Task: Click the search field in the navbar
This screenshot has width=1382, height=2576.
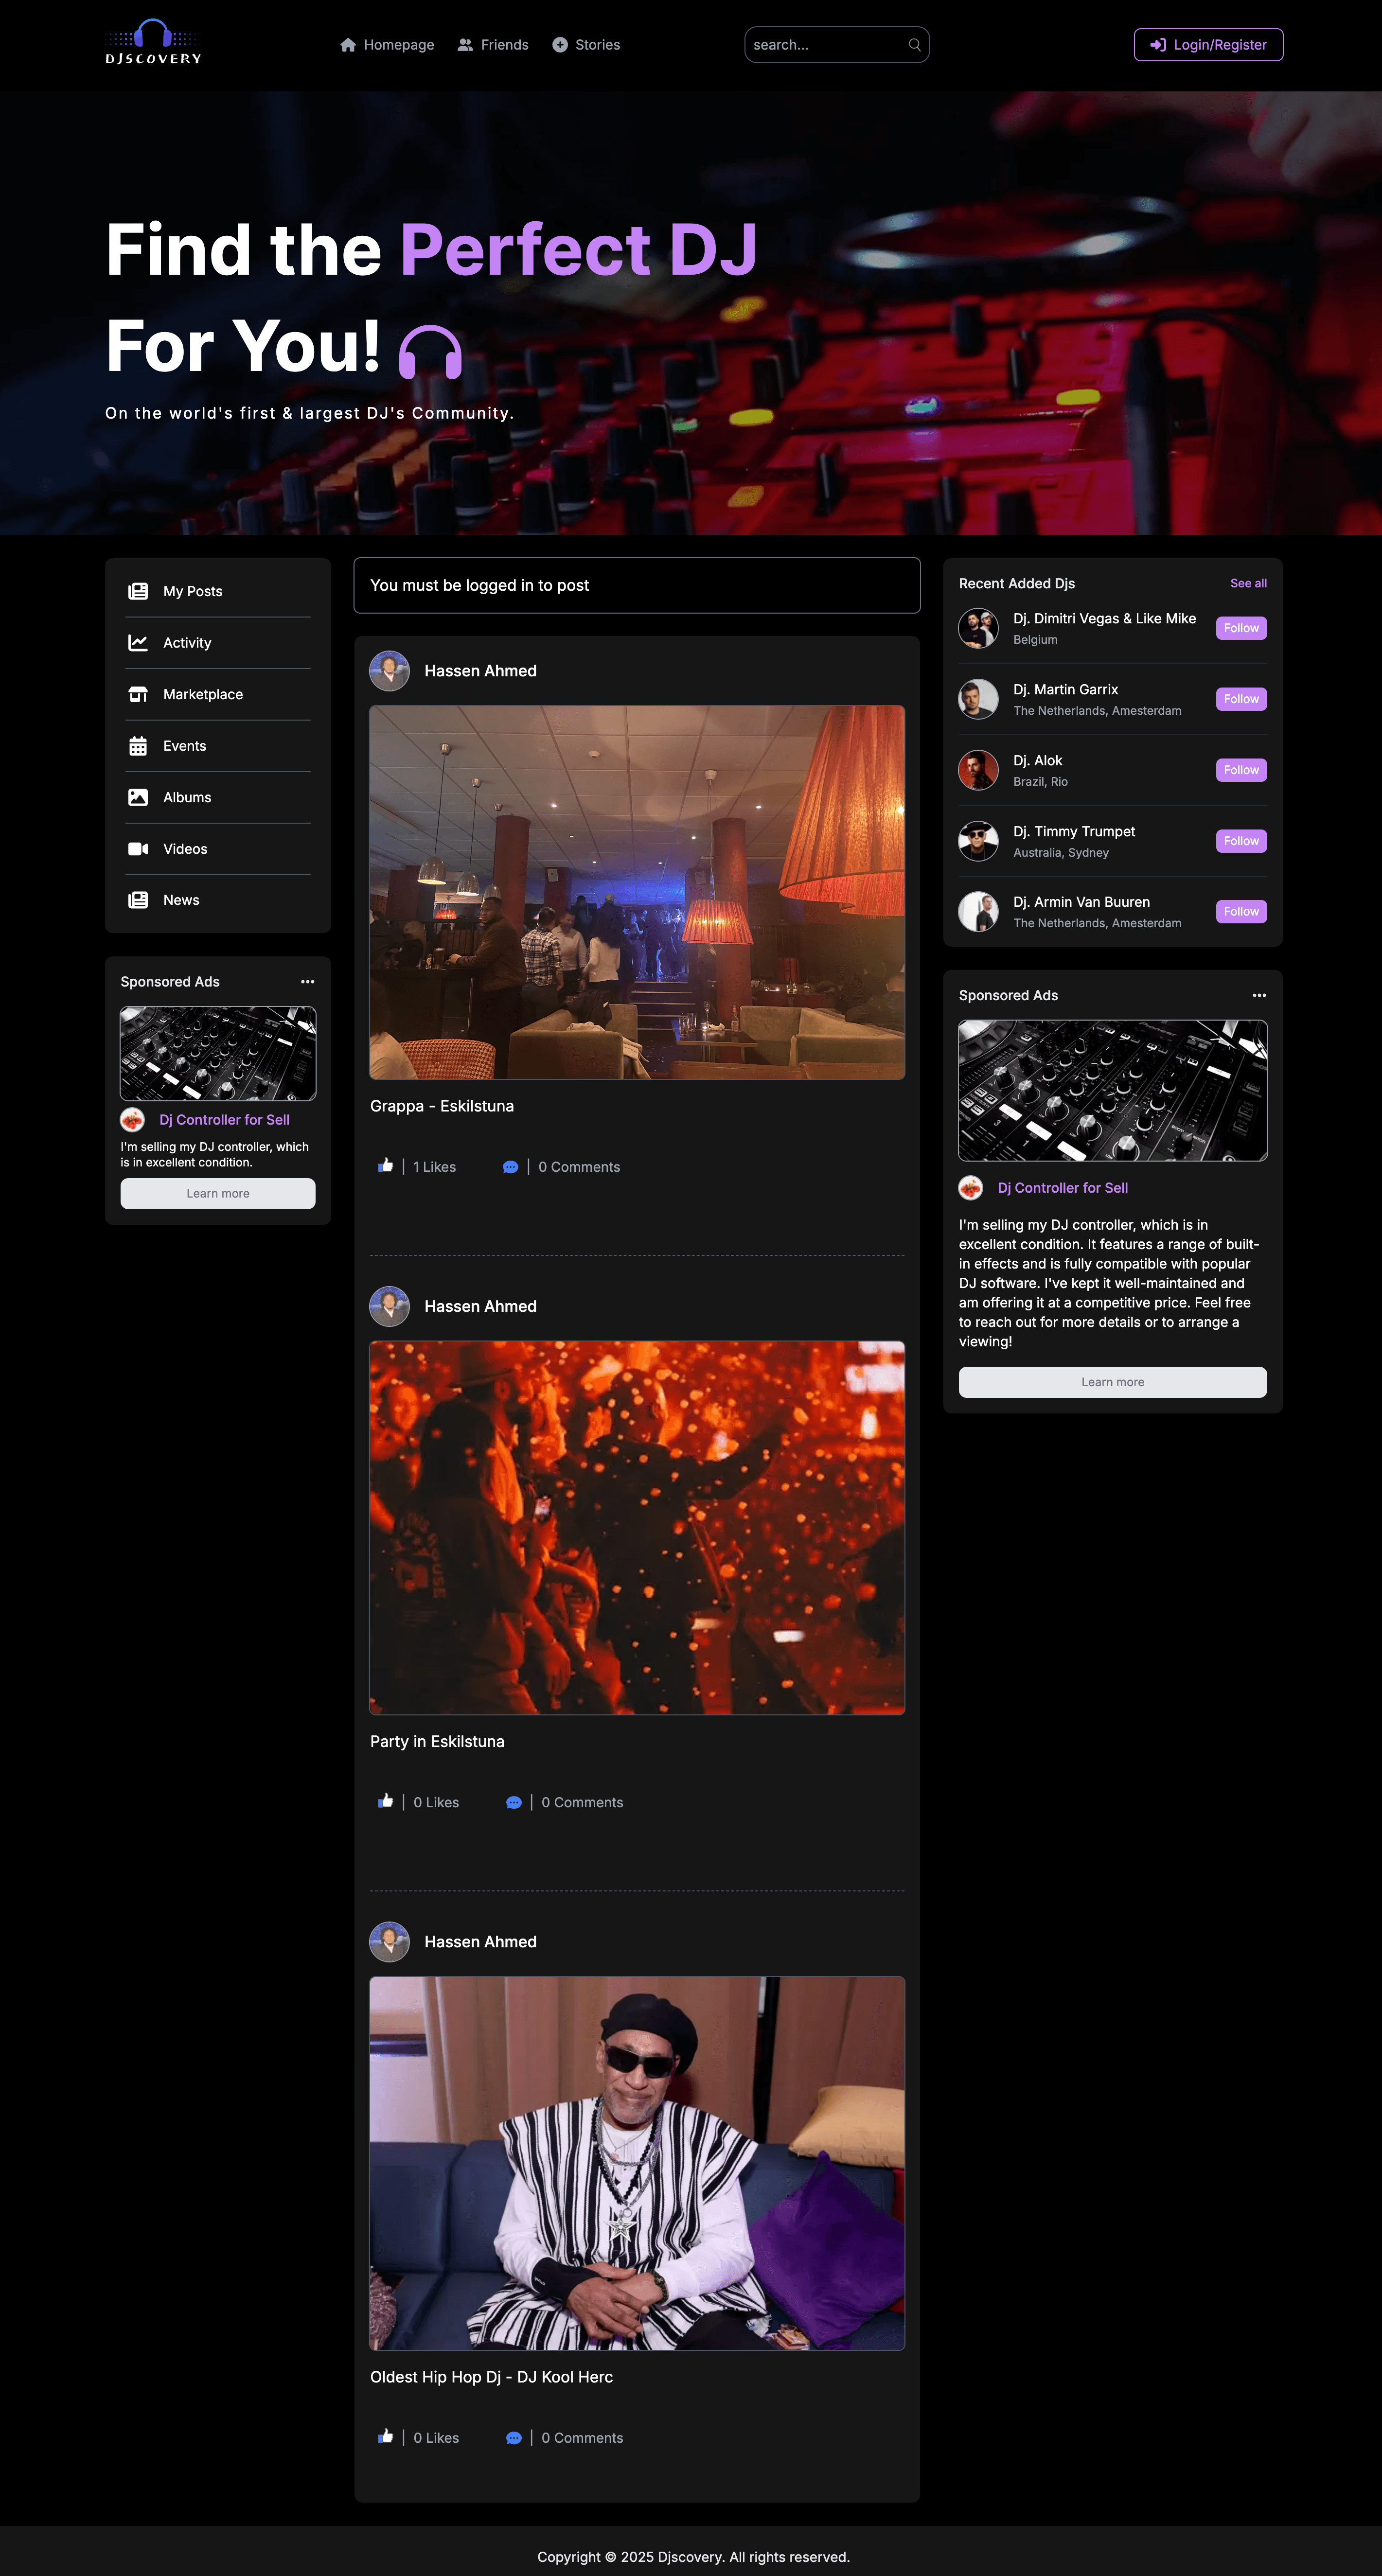Action: (837, 44)
